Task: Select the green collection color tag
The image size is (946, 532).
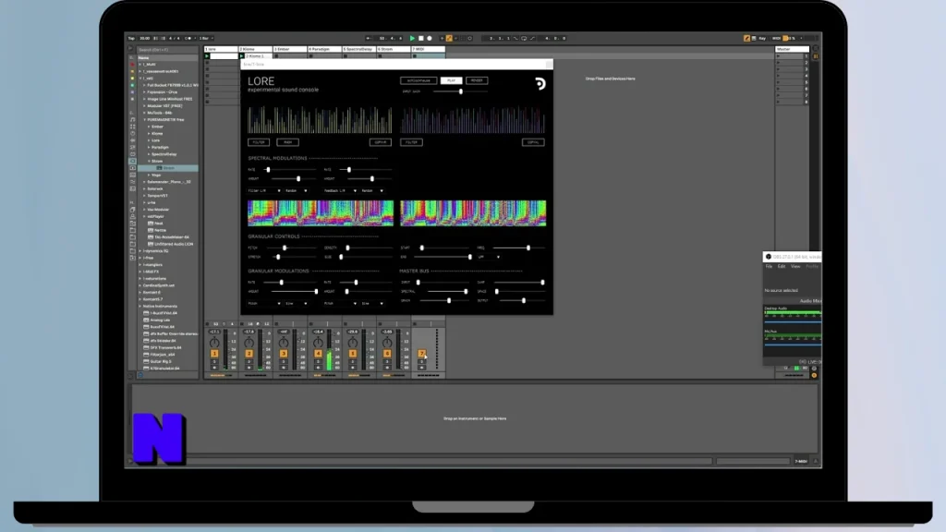Action: [132, 85]
